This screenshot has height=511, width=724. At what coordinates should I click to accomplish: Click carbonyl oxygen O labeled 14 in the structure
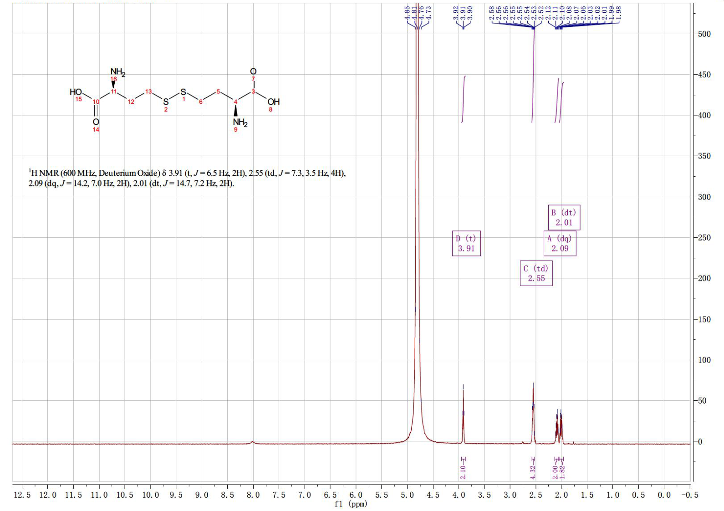pyautogui.click(x=96, y=122)
